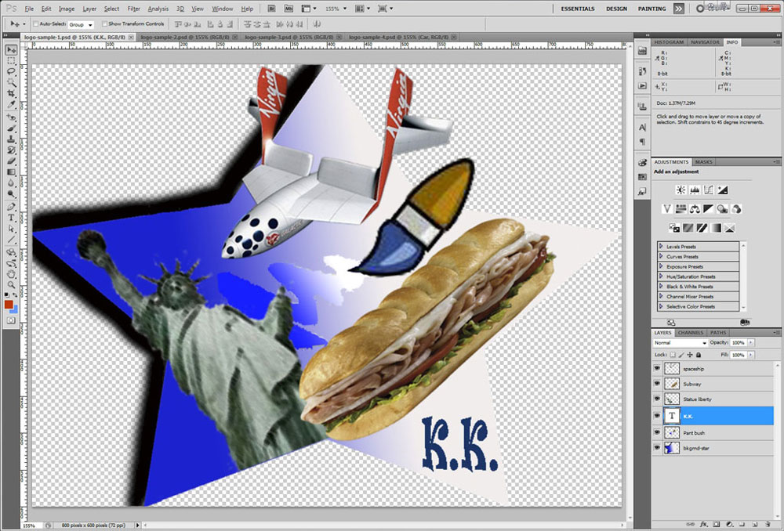Hide the spaceship layer
The width and height of the screenshot is (784, 531).
point(657,367)
